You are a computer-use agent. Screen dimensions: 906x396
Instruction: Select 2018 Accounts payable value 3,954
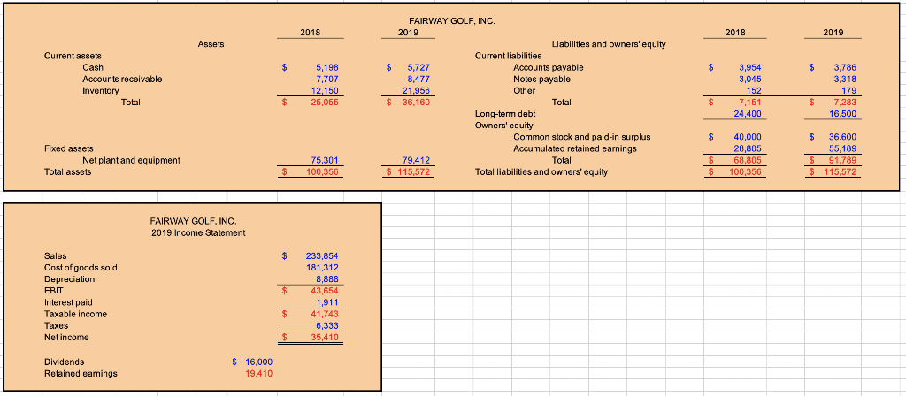pyautogui.click(x=750, y=67)
